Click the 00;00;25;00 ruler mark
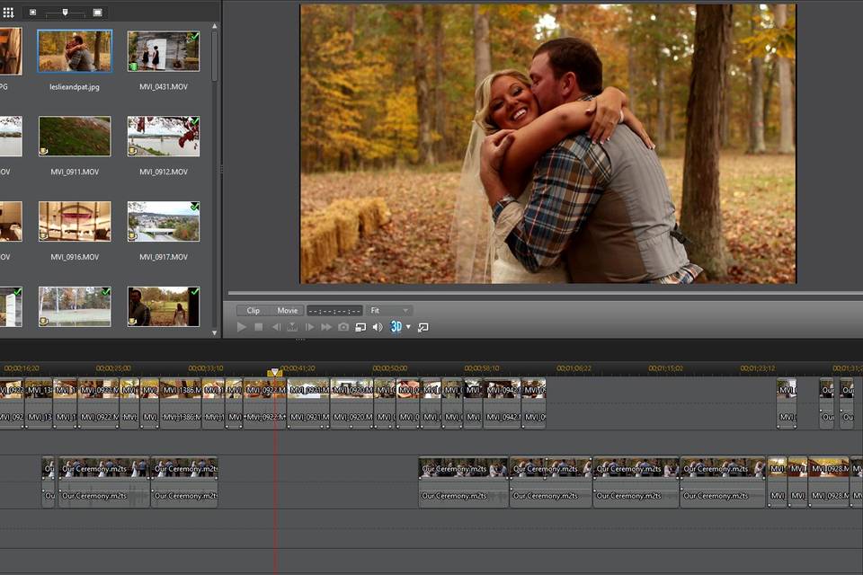This screenshot has height=575, width=863. [113, 368]
